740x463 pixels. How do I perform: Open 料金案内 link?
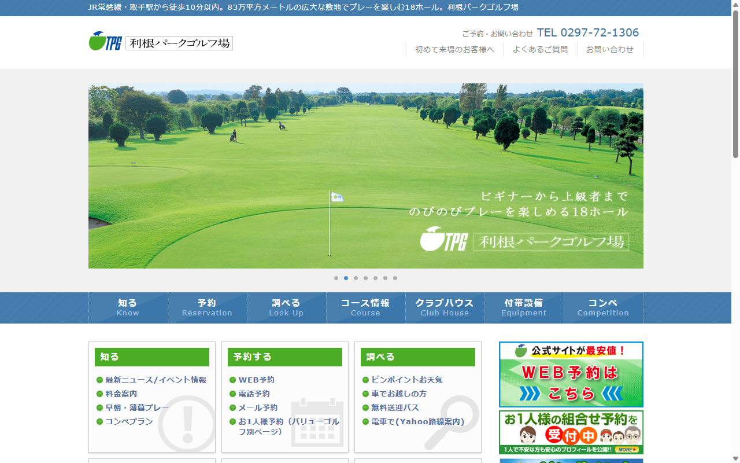pyautogui.click(x=121, y=394)
